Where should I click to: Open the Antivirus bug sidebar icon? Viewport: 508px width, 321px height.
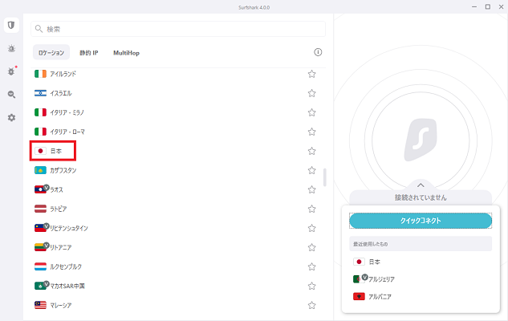(x=12, y=71)
